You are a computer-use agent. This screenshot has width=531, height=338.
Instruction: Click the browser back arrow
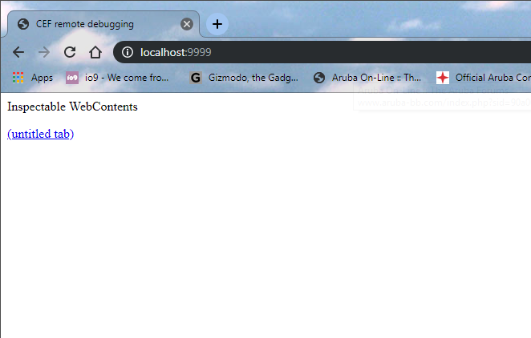[x=18, y=52]
